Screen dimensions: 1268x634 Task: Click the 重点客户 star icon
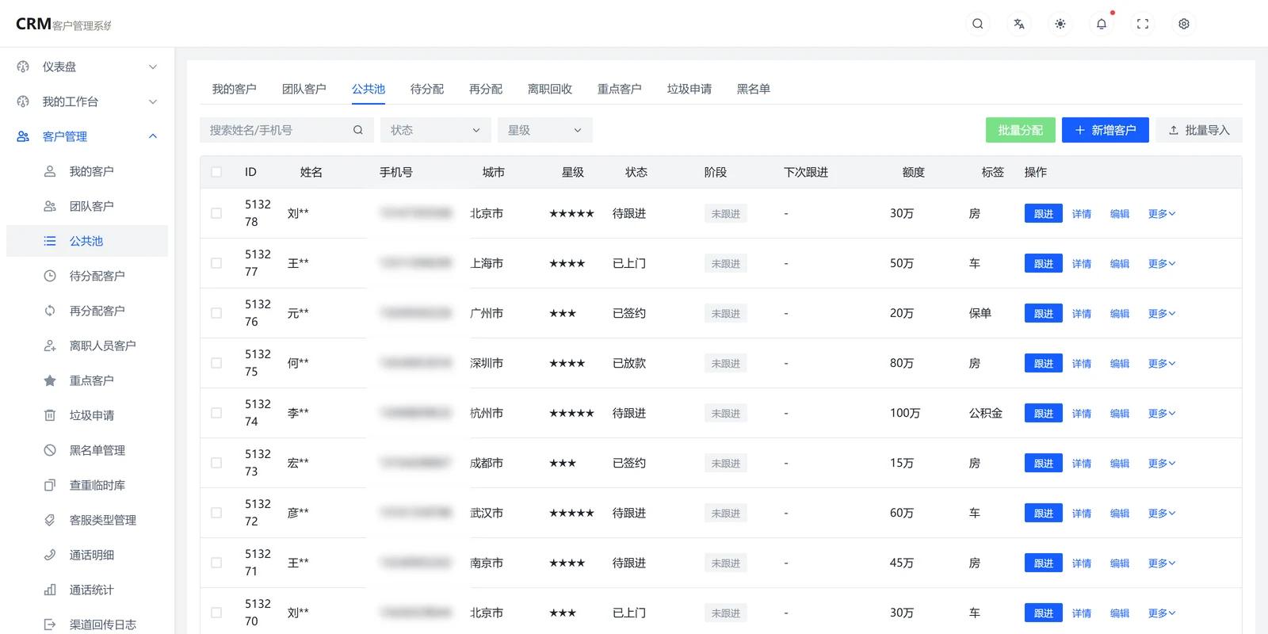coord(50,380)
